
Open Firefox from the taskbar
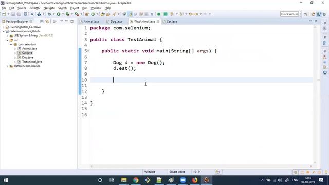pos(195,180)
